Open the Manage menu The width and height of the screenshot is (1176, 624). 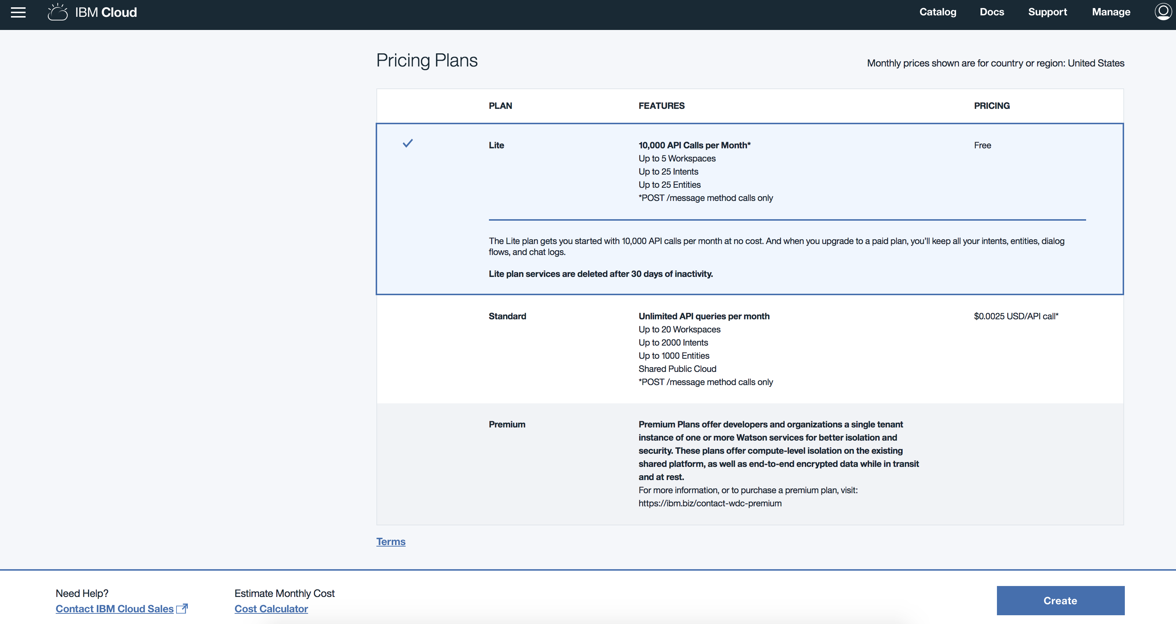[1111, 12]
